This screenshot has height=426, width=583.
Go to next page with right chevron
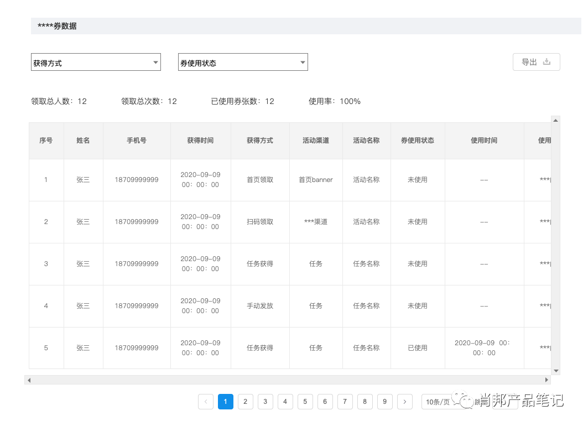404,402
